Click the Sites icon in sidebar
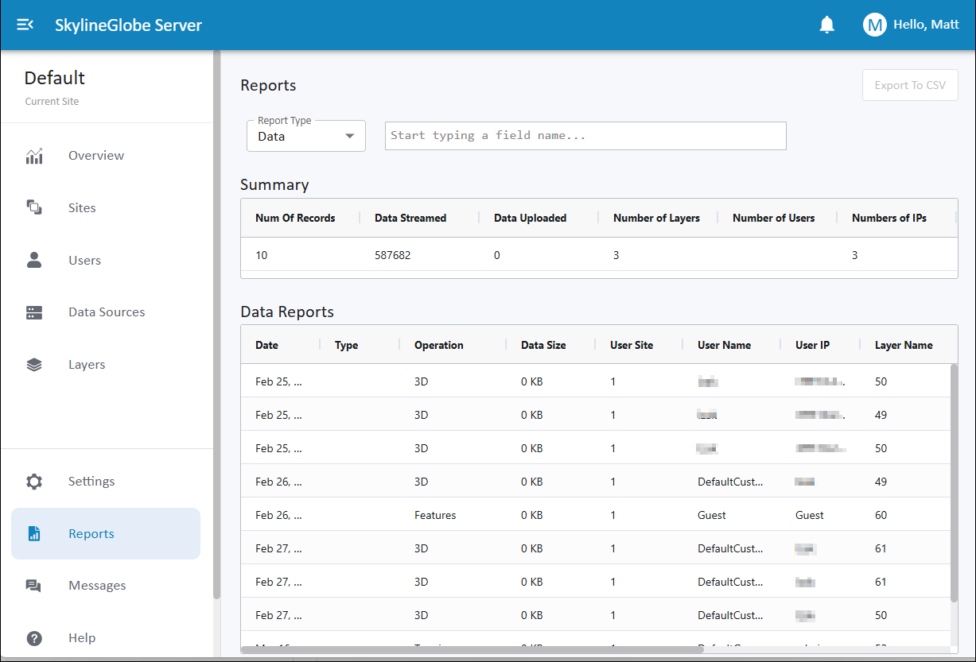Viewport: 976px width, 662px height. point(34,208)
